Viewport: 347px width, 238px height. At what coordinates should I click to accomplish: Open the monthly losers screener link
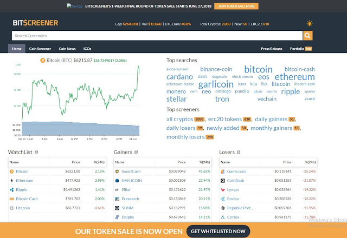[185, 137]
